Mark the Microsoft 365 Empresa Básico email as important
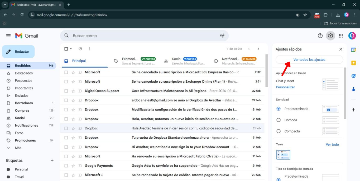Image resolution: width=360 pixels, height=181 pixels. point(80,72)
